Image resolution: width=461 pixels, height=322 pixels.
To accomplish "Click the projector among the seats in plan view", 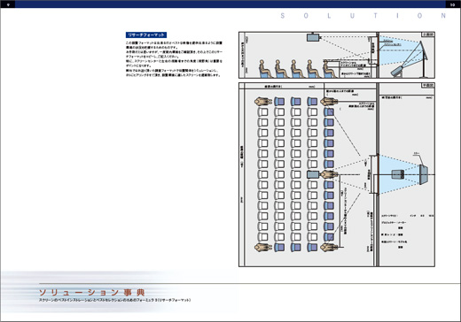I will [x=313, y=174].
